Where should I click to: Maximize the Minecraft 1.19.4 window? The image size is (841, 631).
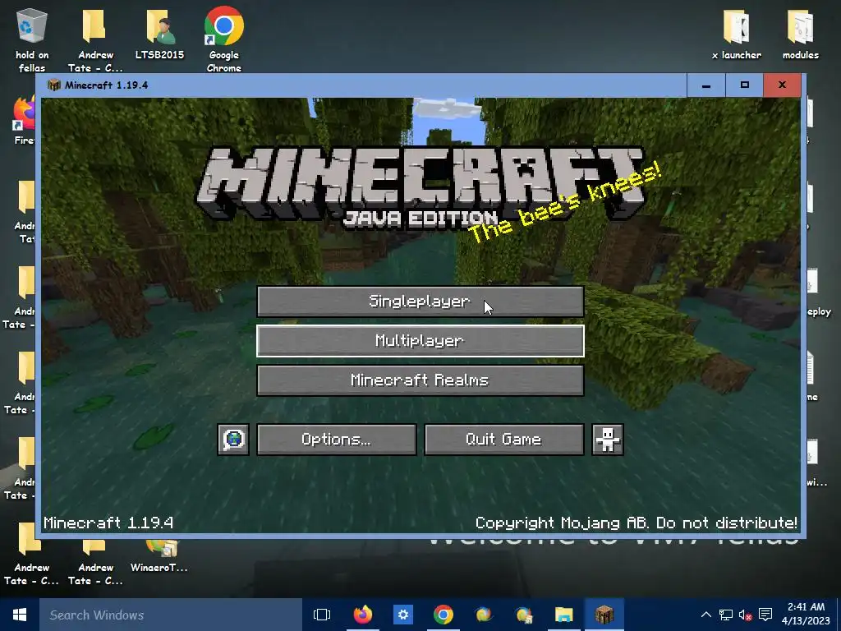point(744,85)
